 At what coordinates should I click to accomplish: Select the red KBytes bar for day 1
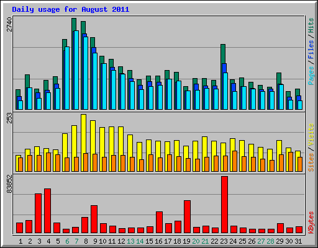pyautogui.click(x=19, y=228)
